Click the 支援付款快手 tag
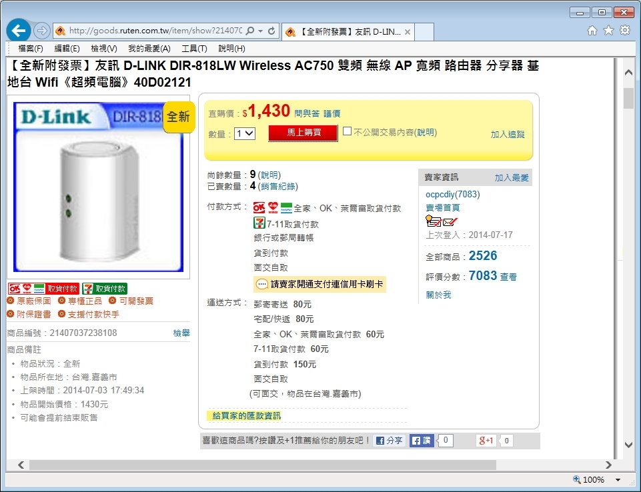 89,314
